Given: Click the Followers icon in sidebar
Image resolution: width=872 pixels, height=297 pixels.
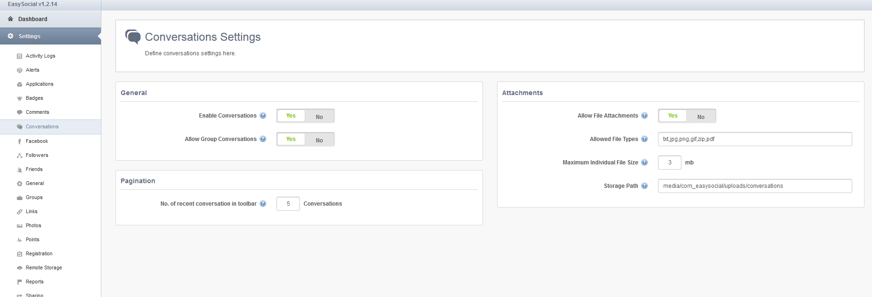Looking at the screenshot, I should pyautogui.click(x=19, y=156).
